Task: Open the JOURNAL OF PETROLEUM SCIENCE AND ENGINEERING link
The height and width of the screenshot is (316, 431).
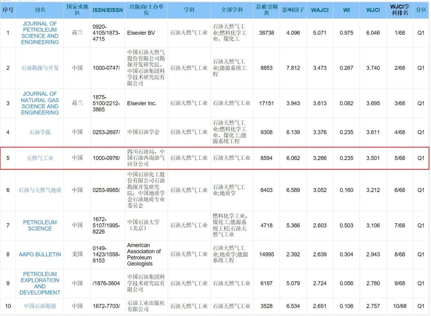Action: [x=40, y=33]
